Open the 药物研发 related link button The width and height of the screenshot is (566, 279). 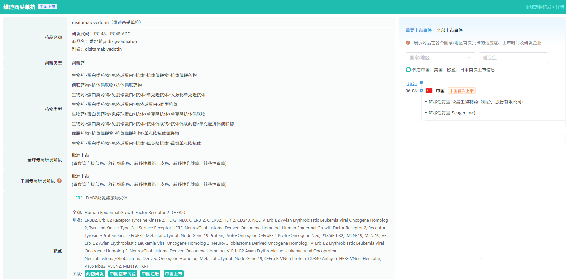[95, 274]
